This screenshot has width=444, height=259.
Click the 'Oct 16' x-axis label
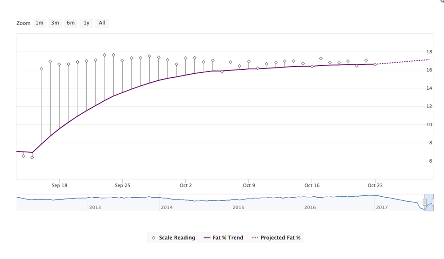[312, 185]
